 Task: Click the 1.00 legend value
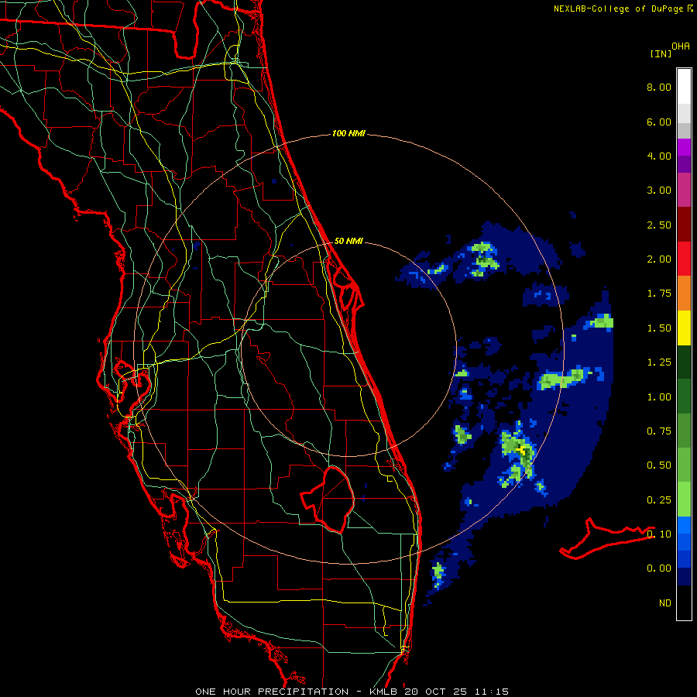659,397
